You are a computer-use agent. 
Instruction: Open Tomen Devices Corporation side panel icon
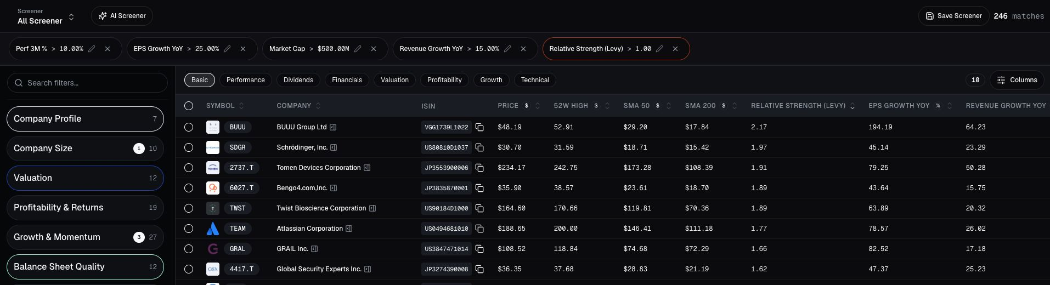click(367, 168)
